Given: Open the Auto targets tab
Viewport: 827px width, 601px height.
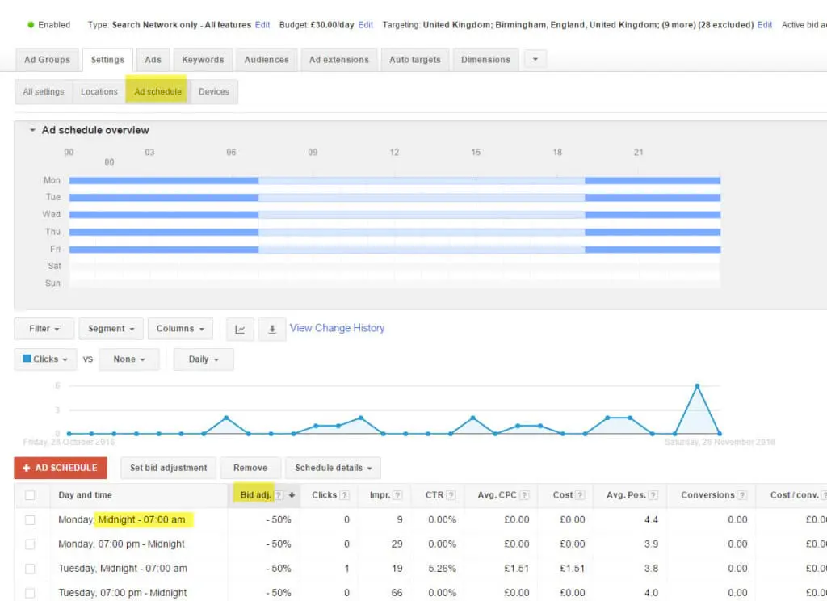Looking at the screenshot, I should [414, 60].
